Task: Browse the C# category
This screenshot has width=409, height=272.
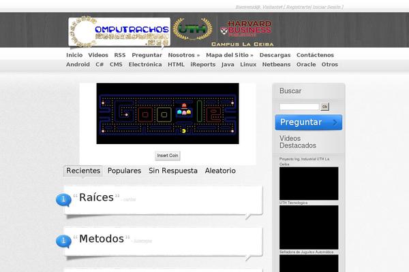Action: pyautogui.click(x=100, y=65)
